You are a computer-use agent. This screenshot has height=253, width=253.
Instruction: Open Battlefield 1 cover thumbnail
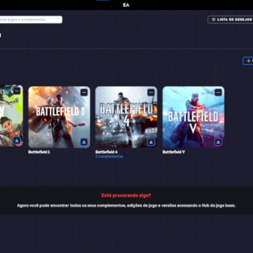(x=59, y=117)
